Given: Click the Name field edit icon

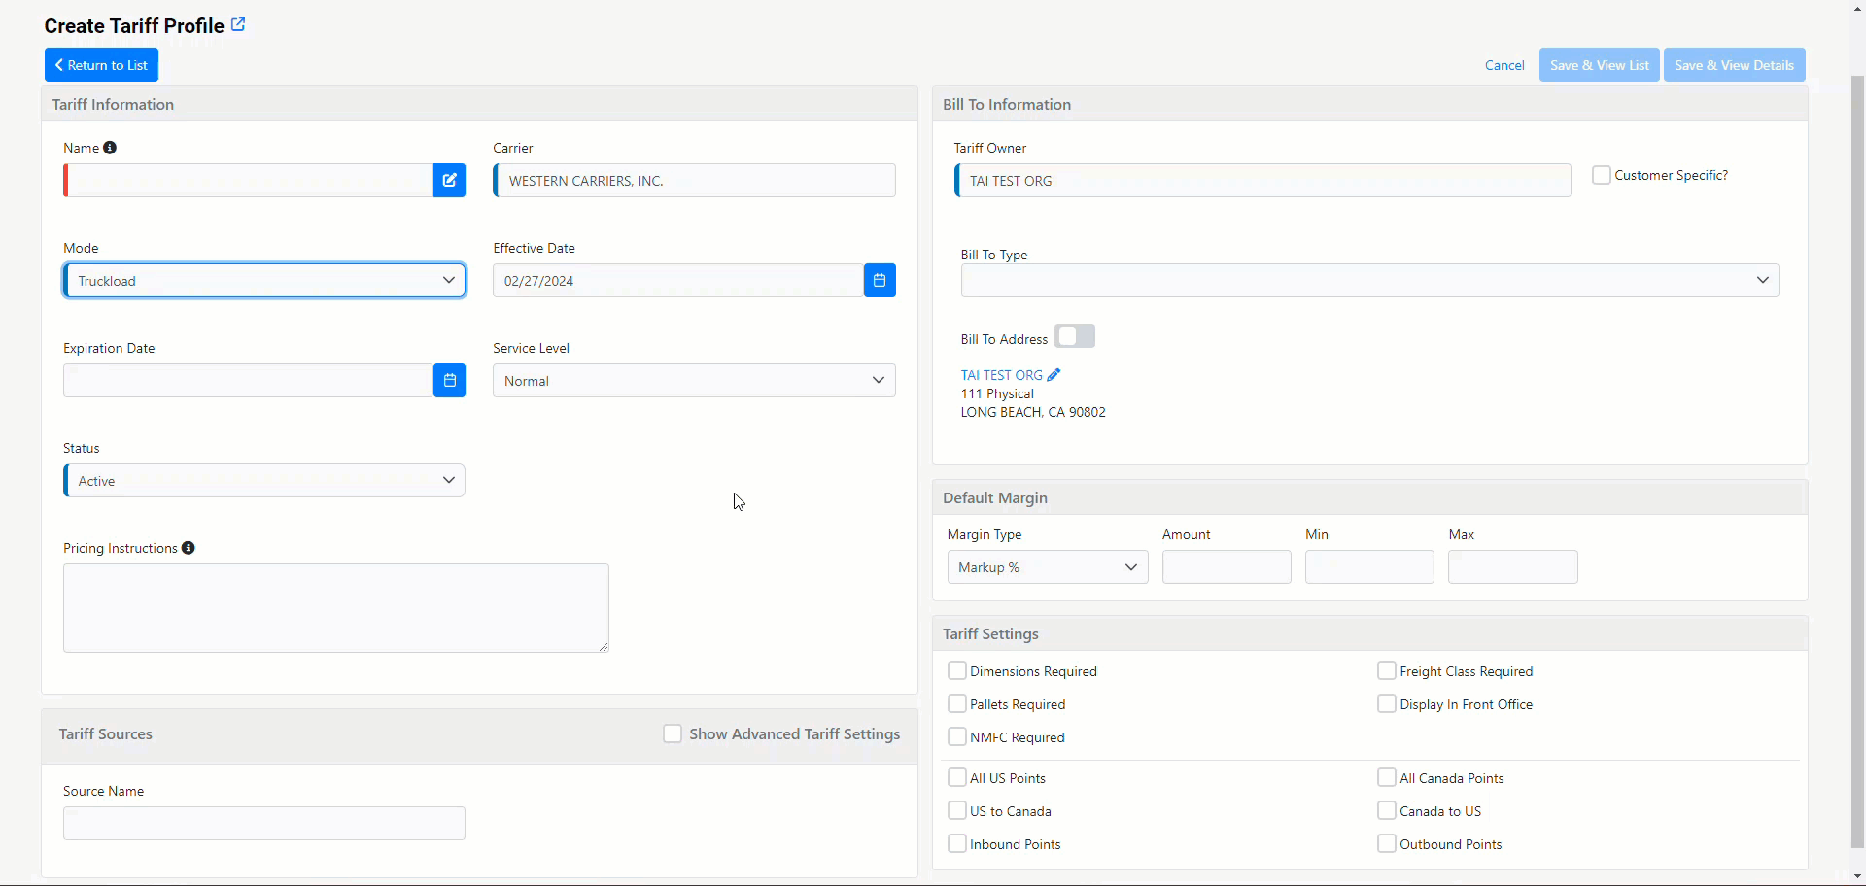Looking at the screenshot, I should [449, 181].
